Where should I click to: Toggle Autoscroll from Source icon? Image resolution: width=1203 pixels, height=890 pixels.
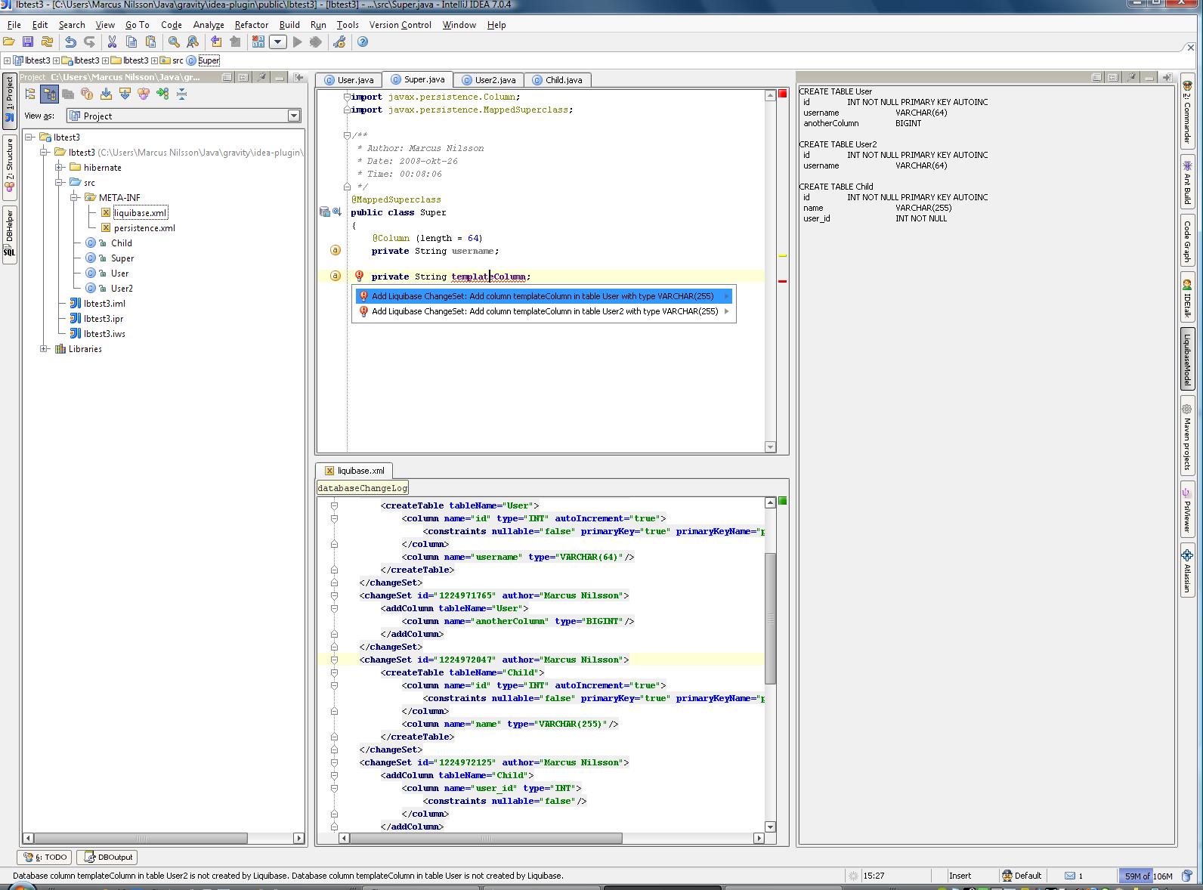(125, 94)
